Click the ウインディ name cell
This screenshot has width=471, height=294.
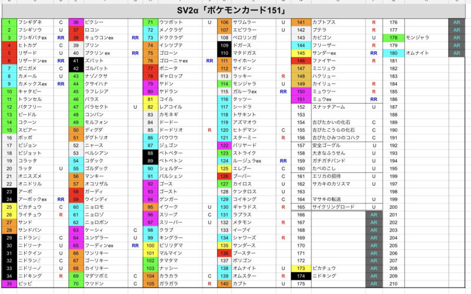pos(106,199)
